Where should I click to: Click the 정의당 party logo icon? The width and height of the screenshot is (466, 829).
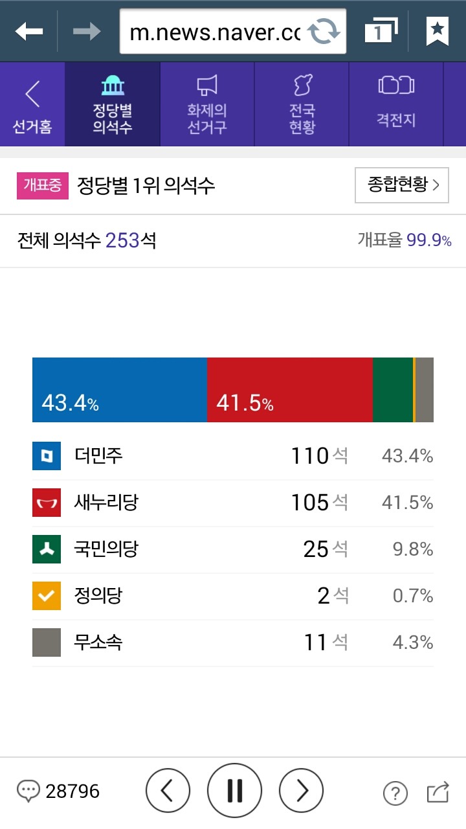(x=45, y=595)
